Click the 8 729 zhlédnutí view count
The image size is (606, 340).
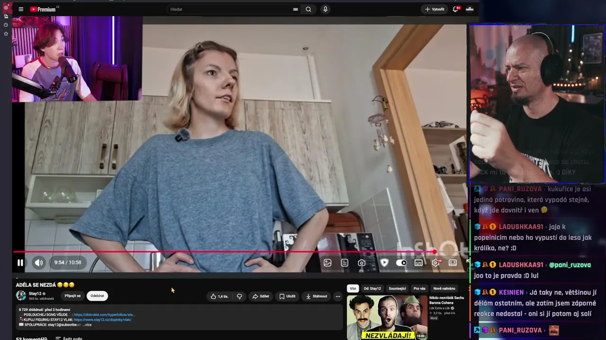[x=32, y=310]
